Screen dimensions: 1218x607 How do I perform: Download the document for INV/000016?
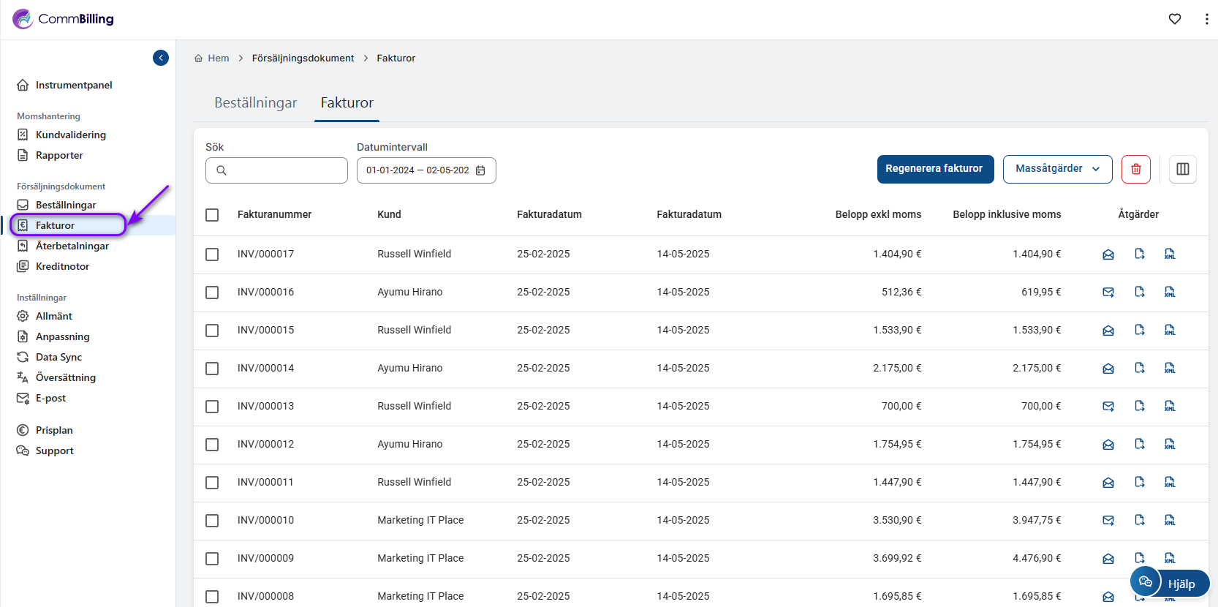pyautogui.click(x=1139, y=292)
